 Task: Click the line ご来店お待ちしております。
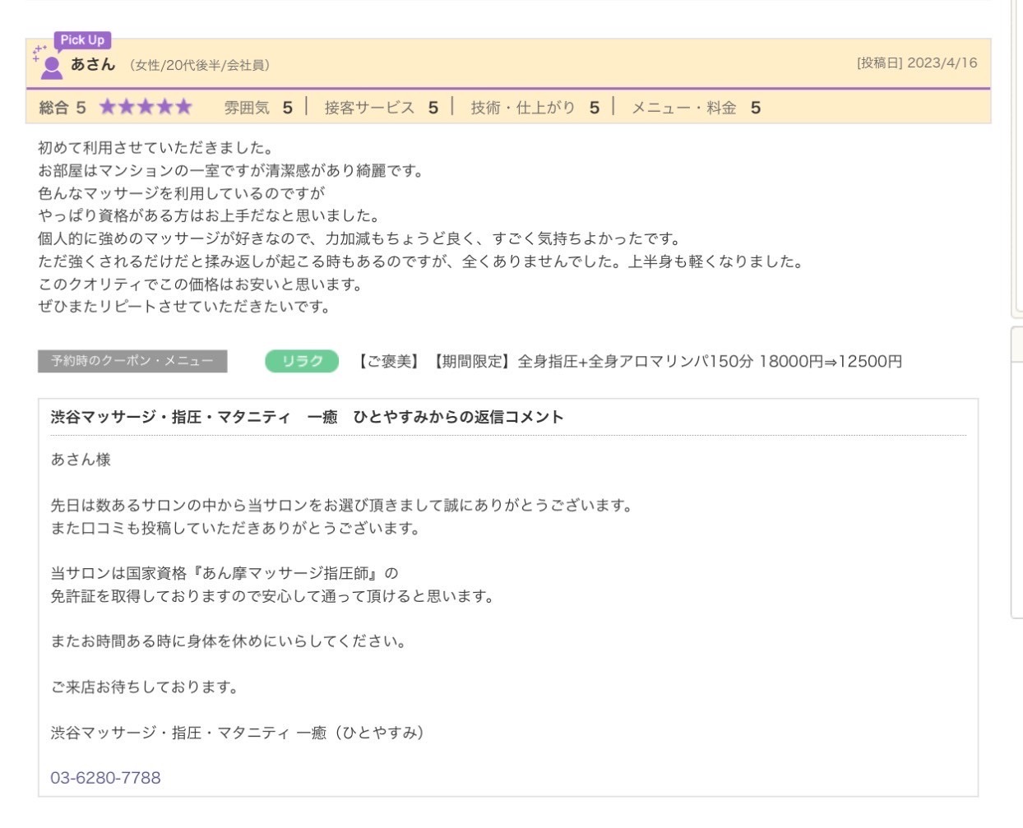click(145, 687)
